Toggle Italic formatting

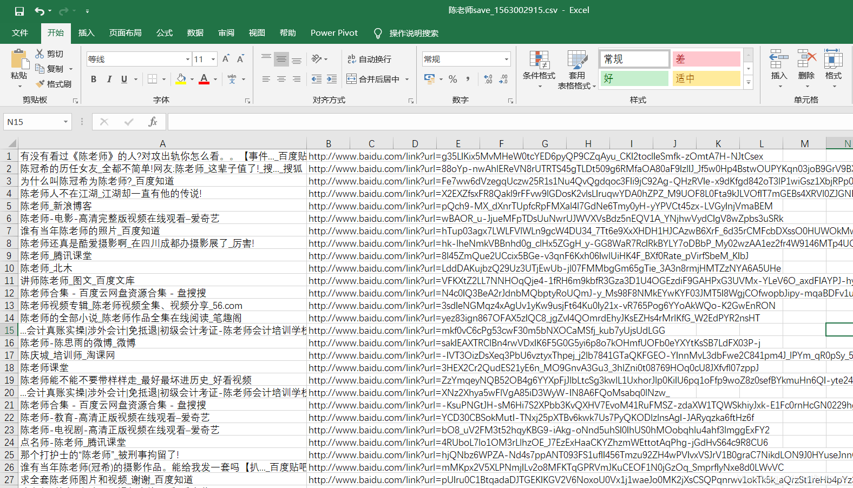(x=109, y=79)
